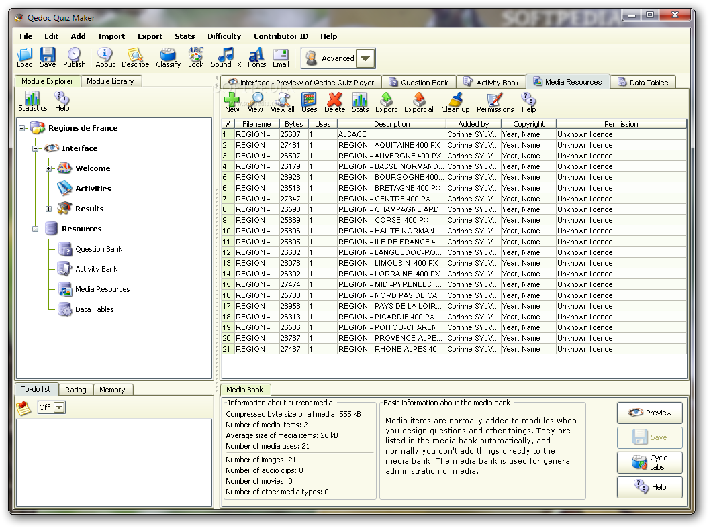Viewport: 709px width, 528px height.
Task: Click Statistics icon in Module Explorer
Action: [32, 101]
